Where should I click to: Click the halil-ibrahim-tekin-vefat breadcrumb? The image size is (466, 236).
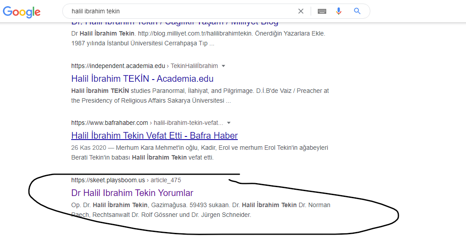coord(188,123)
